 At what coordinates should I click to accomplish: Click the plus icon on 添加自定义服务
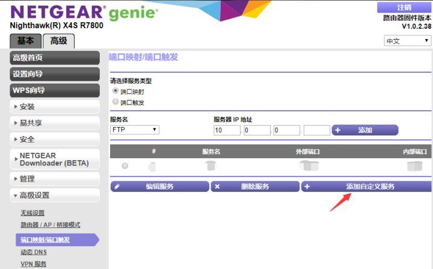point(307,187)
